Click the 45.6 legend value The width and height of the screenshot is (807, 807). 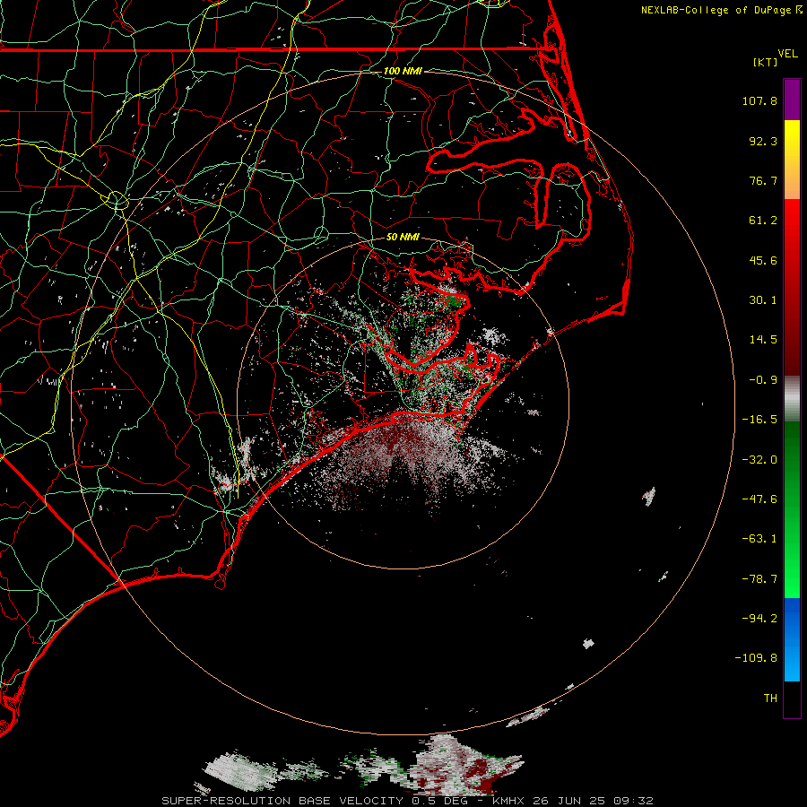(763, 260)
